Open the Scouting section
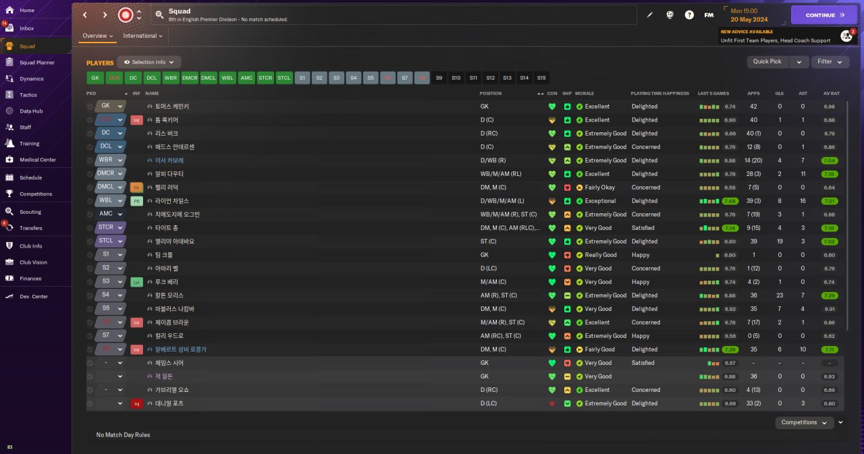The height and width of the screenshot is (454, 864). pyautogui.click(x=30, y=212)
